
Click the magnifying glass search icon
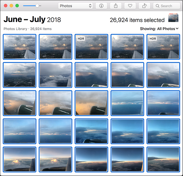click(158, 6)
